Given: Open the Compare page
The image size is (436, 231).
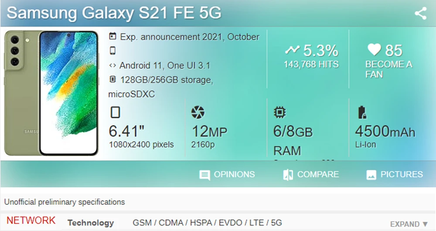Looking at the screenshot, I should tap(311, 174).
